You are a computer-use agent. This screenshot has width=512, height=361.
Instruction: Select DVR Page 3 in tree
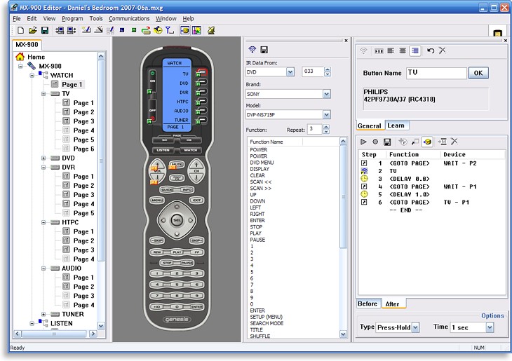pyautogui.click(x=83, y=195)
